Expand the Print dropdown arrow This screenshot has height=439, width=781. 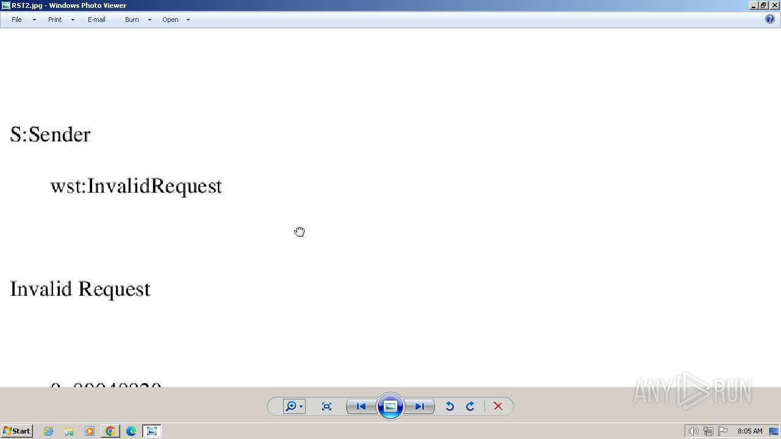click(x=73, y=20)
